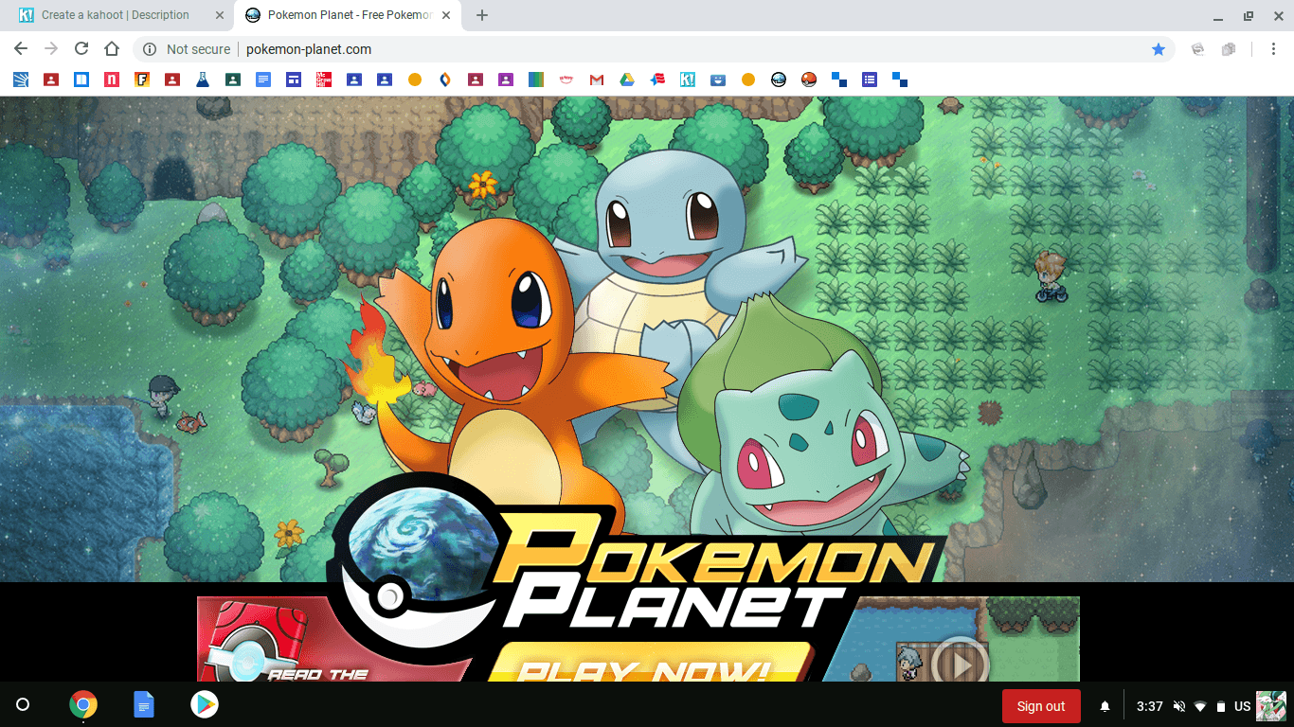Open the blue smiley face bookmark
Image resolution: width=1294 pixels, height=727 pixels.
[x=718, y=80]
